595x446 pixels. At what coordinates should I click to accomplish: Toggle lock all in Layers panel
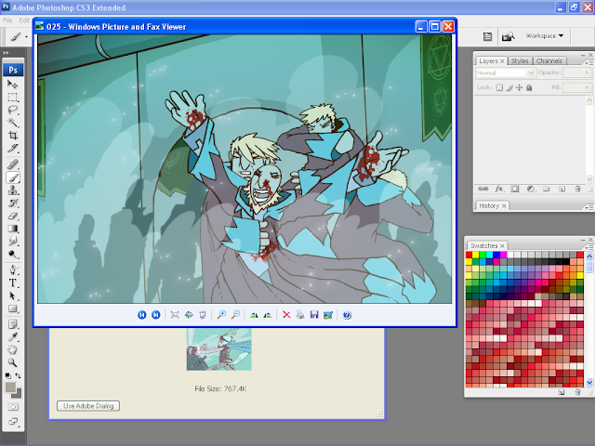pos(529,87)
